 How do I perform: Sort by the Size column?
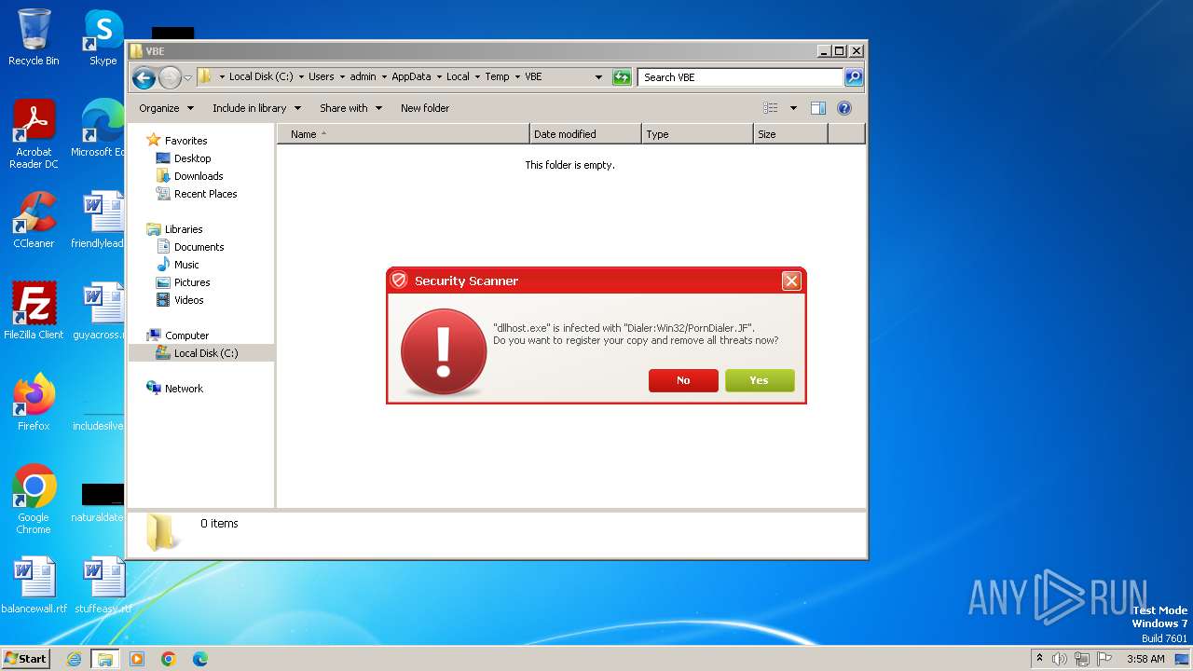(x=790, y=134)
